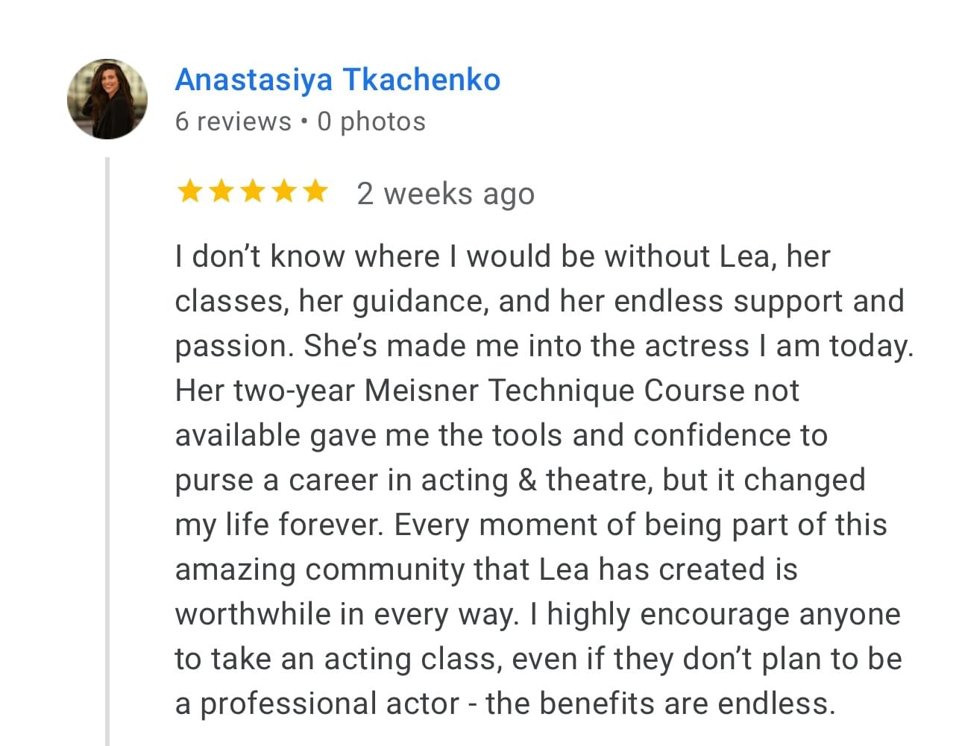Image resolution: width=962 pixels, height=746 pixels.
Task: Click the third yellow rating star
Action: click(x=252, y=192)
